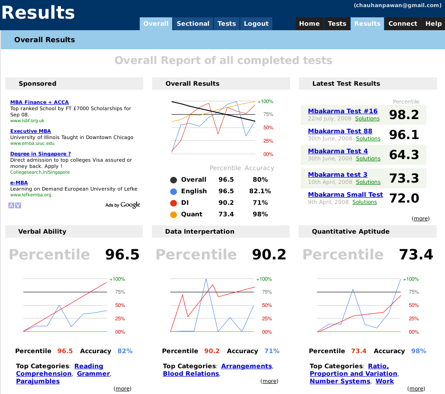Image resolution: width=445 pixels, height=394 pixels.
Task: View Solutions for Mbakarma Test 88
Action: point(368,139)
